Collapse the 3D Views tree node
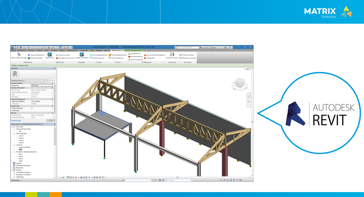The image size is (364, 197). [14, 145]
